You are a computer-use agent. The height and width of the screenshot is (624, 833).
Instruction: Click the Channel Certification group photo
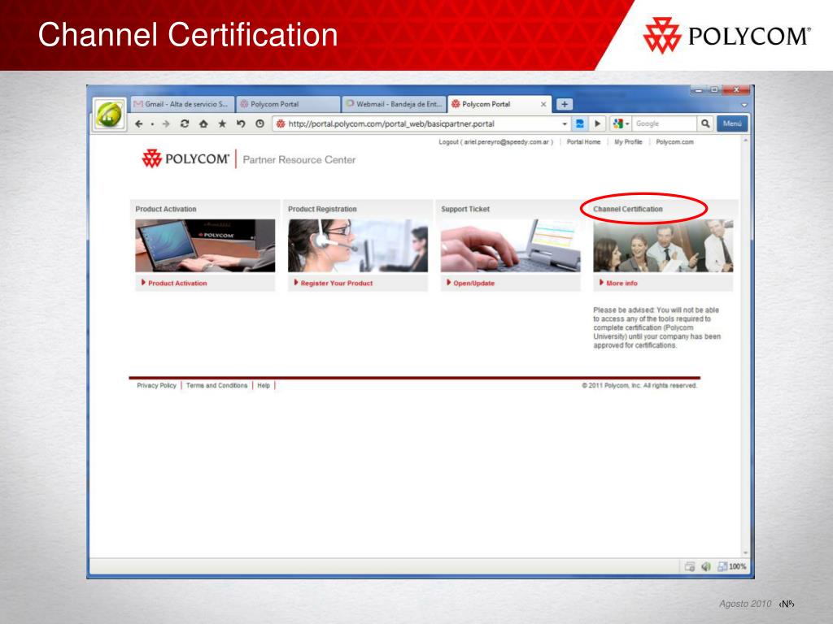[x=663, y=245]
